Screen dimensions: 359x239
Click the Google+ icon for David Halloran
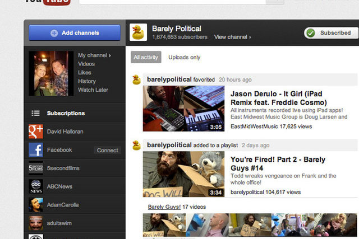coord(36,132)
